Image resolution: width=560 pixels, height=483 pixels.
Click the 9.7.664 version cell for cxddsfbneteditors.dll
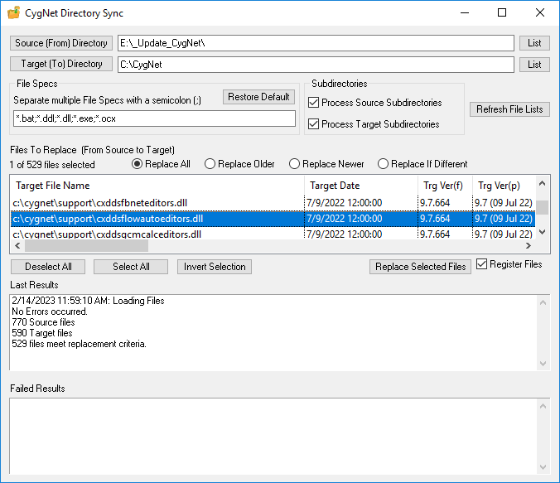coord(435,203)
